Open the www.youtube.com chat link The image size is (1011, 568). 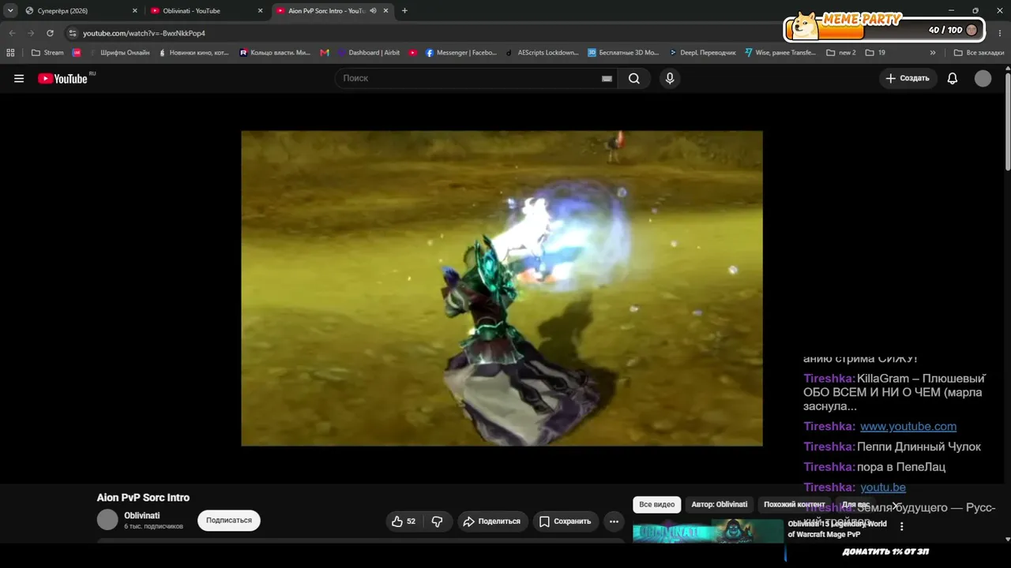click(908, 427)
